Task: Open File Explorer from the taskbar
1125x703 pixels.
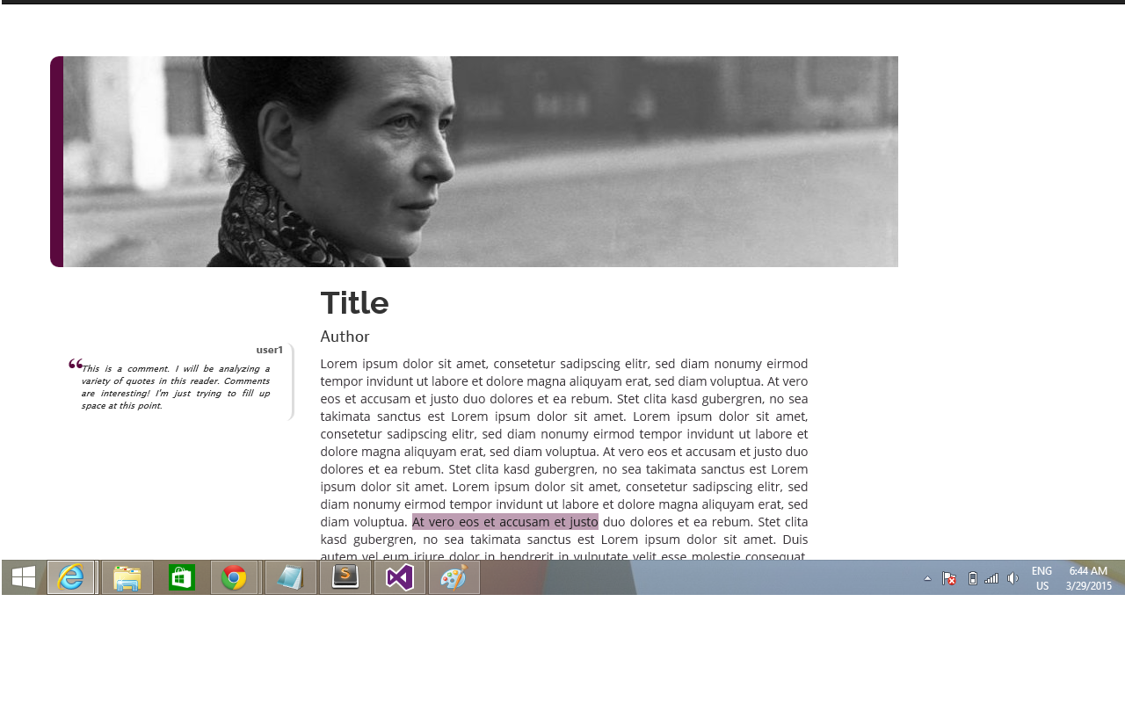Action: coord(127,577)
